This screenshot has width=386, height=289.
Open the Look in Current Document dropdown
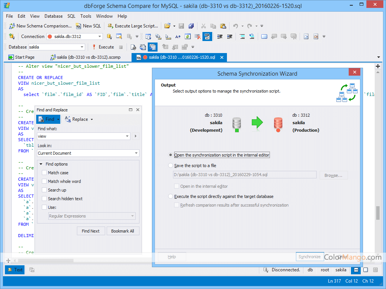136,153
